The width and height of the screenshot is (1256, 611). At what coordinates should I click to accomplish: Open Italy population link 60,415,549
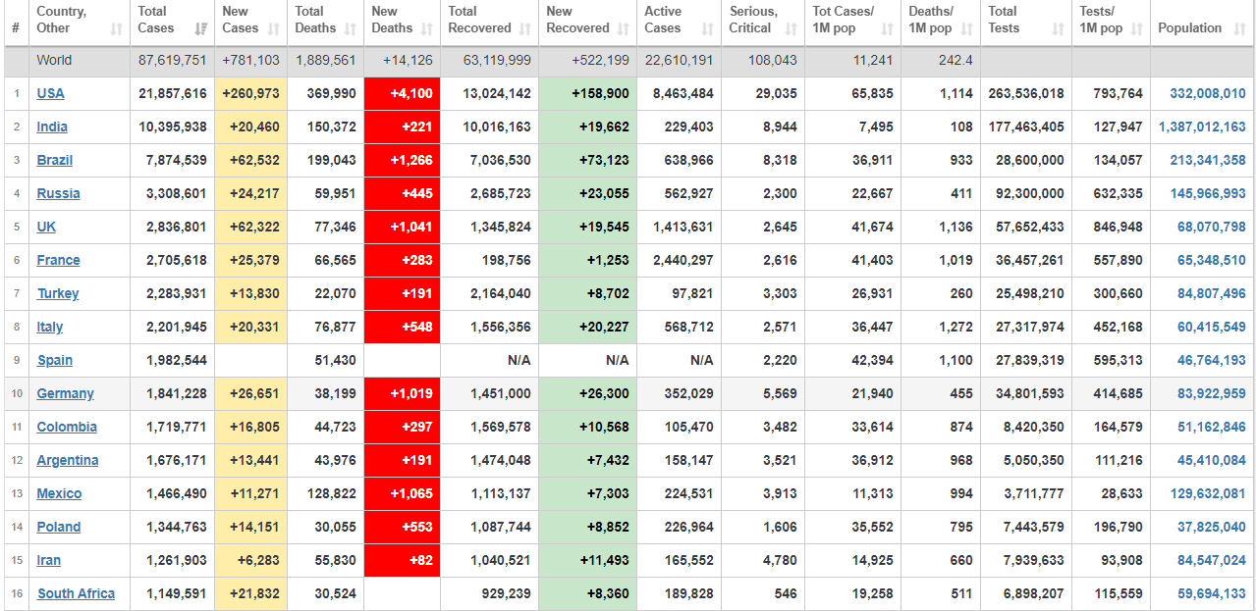(x=1212, y=328)
